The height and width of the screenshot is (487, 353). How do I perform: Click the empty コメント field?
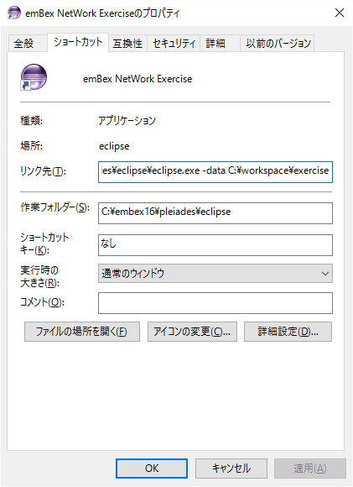point(215,303)
